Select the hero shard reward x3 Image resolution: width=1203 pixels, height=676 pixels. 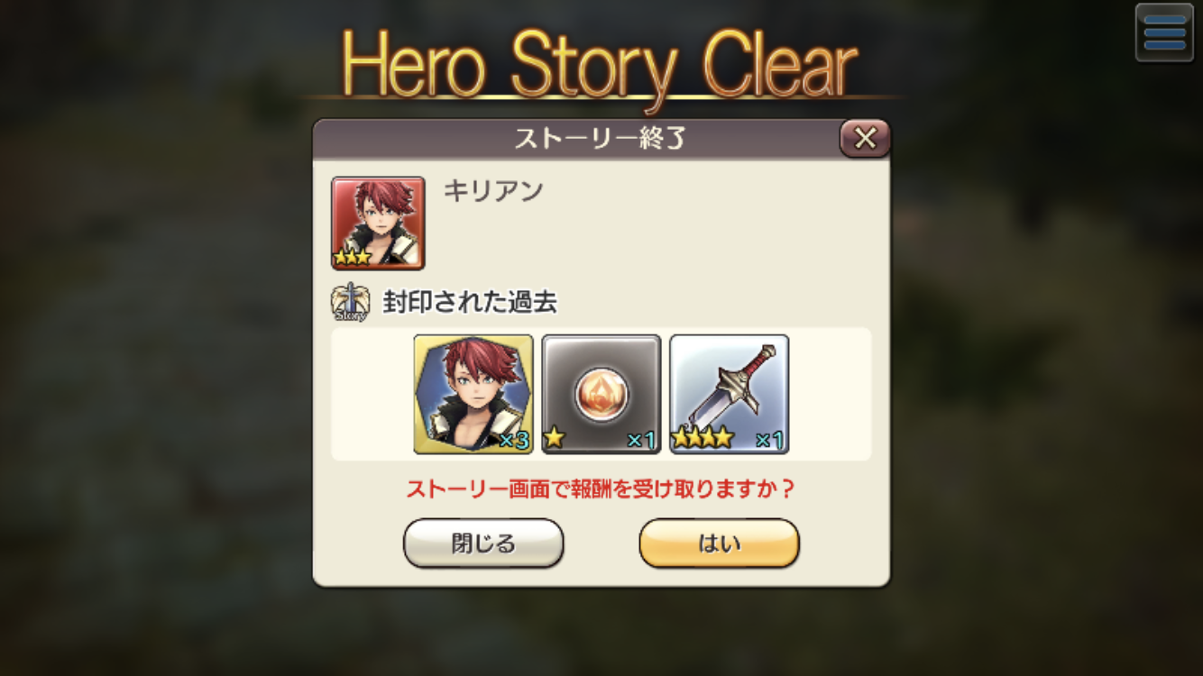pos(473,394)
